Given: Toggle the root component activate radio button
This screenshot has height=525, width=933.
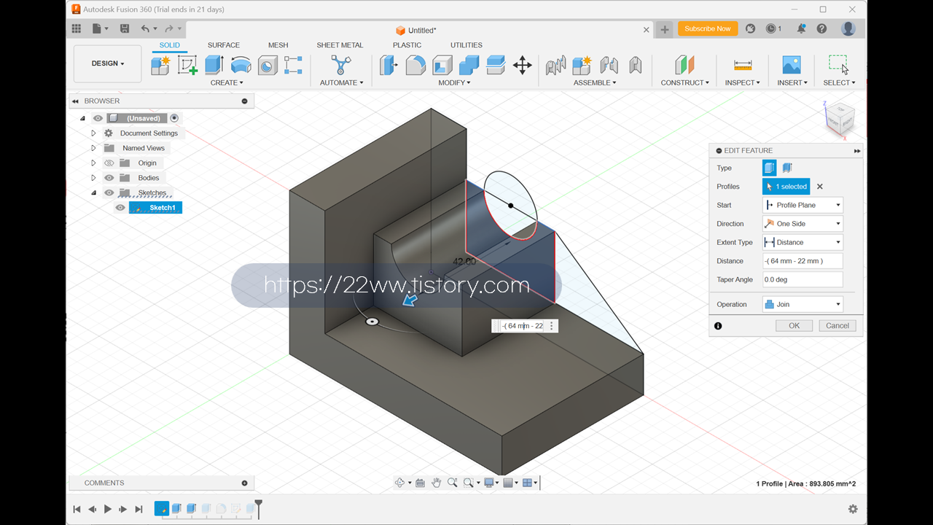Looking at the screenshot, I should click(x=174, y=118).
